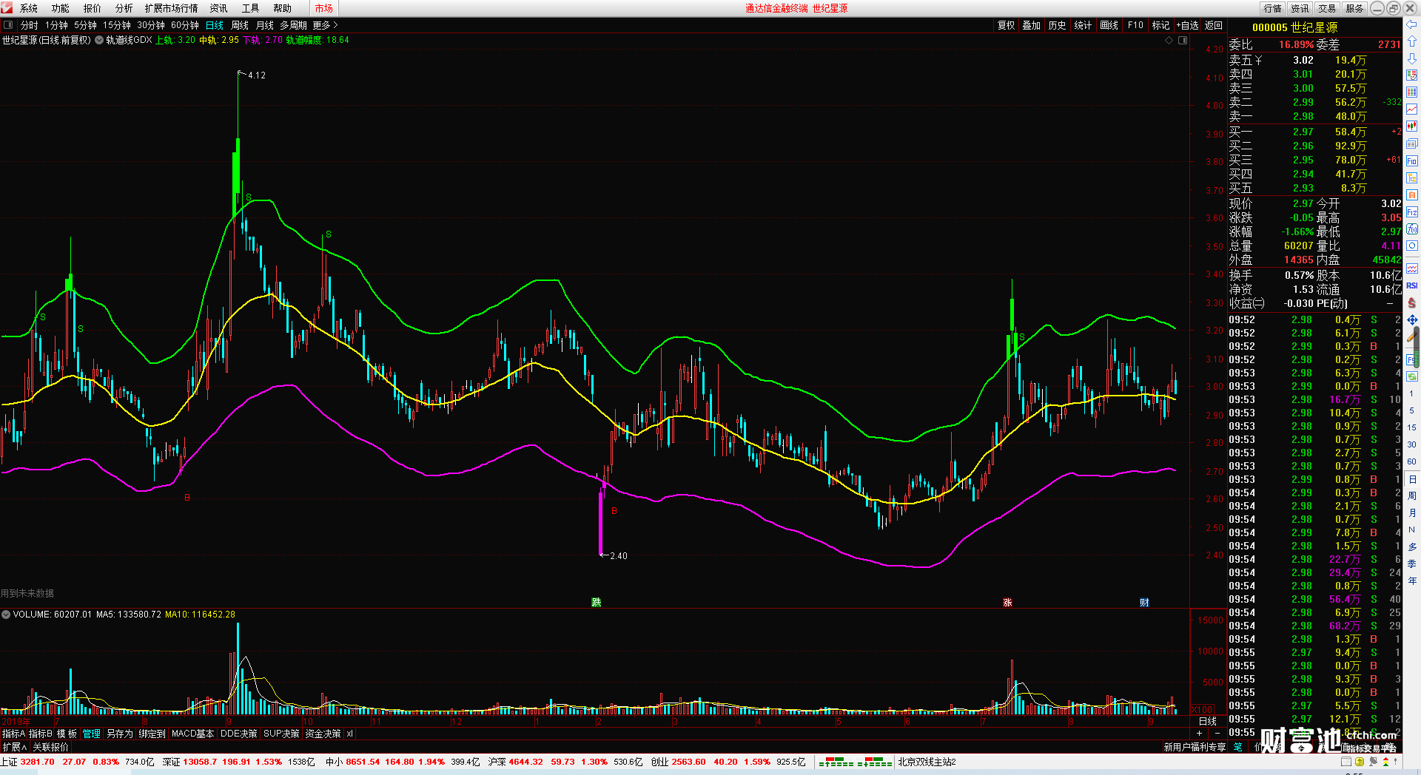The height and width of the screenshot is (775, 1421).
Task: Open the 统计 dropdown
Action: [1083, 25]
